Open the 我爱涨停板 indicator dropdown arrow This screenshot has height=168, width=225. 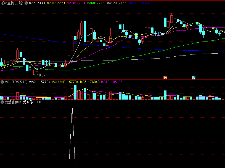(x=2, y=102)
